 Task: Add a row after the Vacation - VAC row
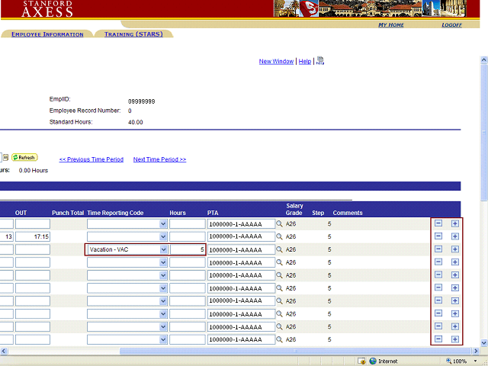point(455,249)
